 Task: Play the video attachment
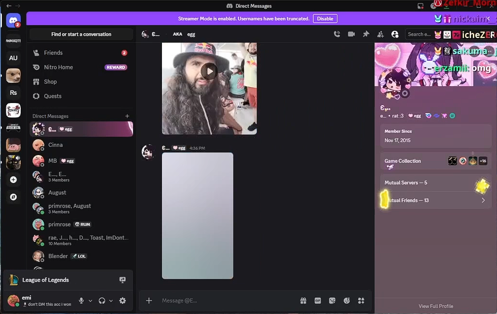209,72
